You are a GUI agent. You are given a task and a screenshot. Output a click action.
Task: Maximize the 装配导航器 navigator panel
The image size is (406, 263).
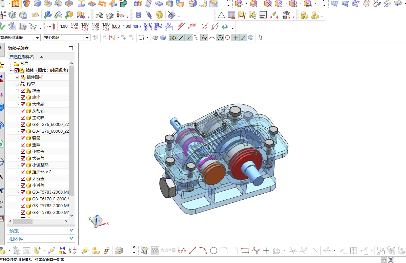click(x=71, y=48)
